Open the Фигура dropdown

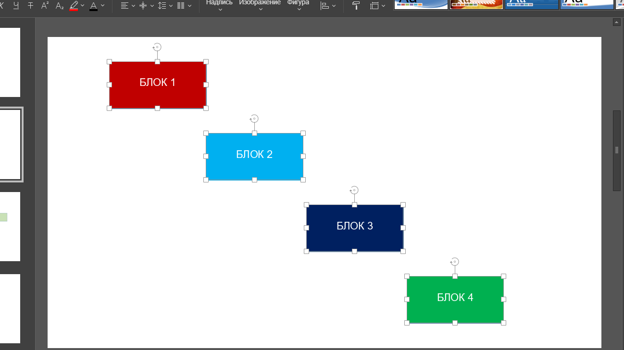298,5
